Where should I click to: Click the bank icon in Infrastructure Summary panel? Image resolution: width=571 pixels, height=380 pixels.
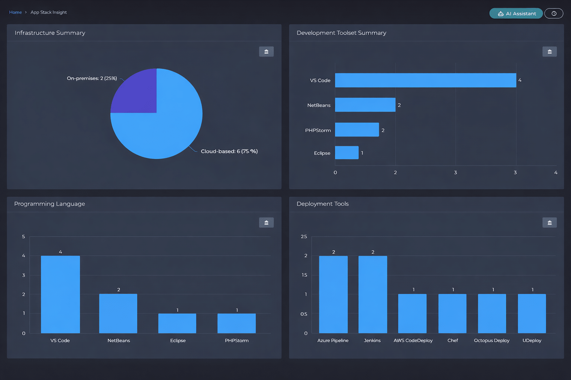point(266,52)
